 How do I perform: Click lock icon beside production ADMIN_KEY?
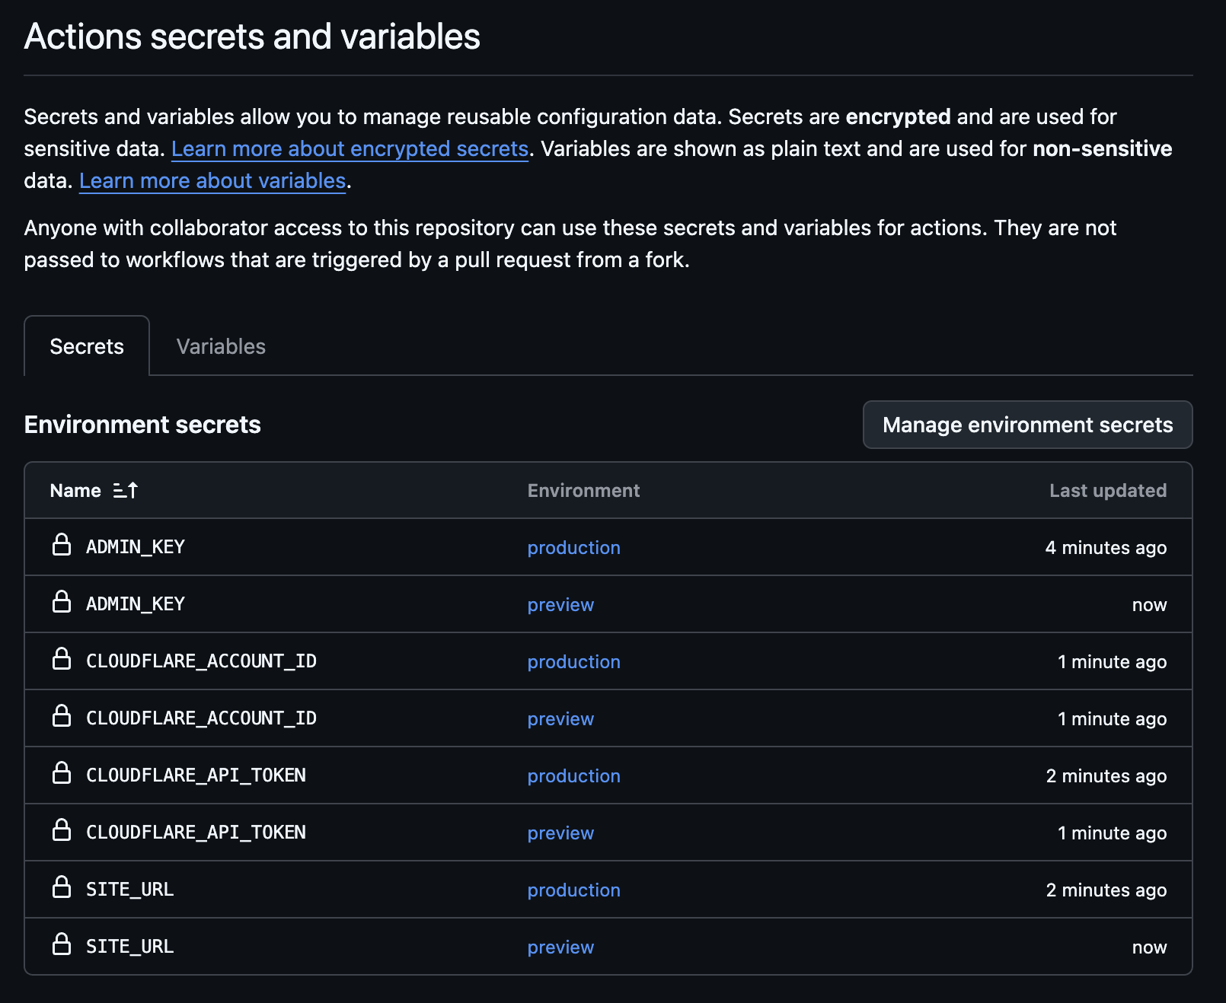[62, 545]
